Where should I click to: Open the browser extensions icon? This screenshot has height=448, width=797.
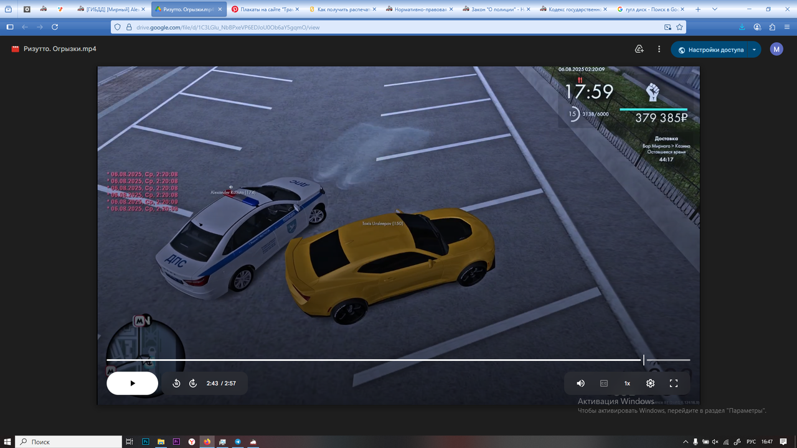coord(772,27)
